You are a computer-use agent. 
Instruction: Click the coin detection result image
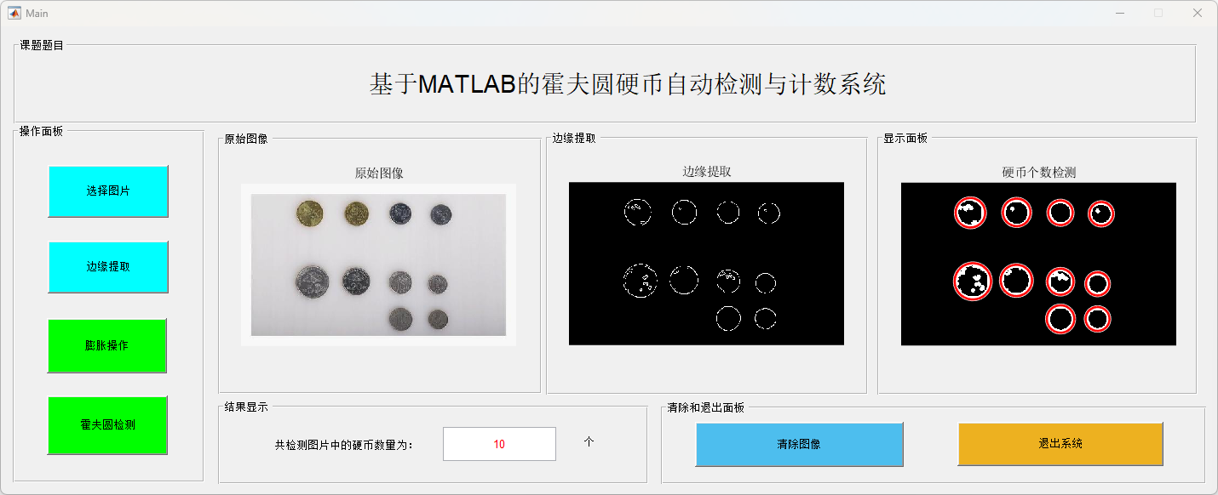pos(1038,264)
